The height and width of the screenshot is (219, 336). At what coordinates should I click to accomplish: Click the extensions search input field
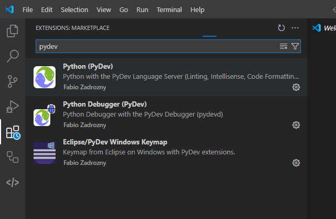pyautogui.click(x=157, y=47)
